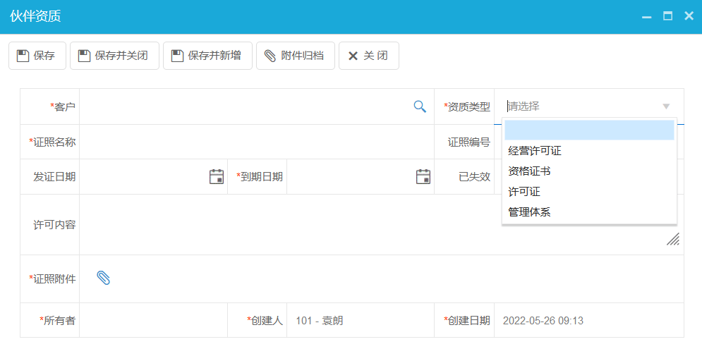Image resolution: width=702 pixels, height=349 pixels.
Task: Click the customer search magnifier icon
Action: coord(420,106)
